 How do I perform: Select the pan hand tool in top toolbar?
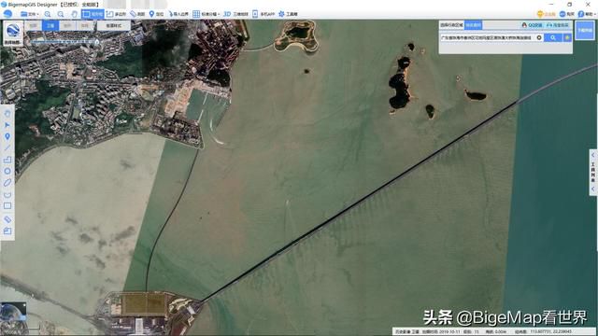pos(75,14)
